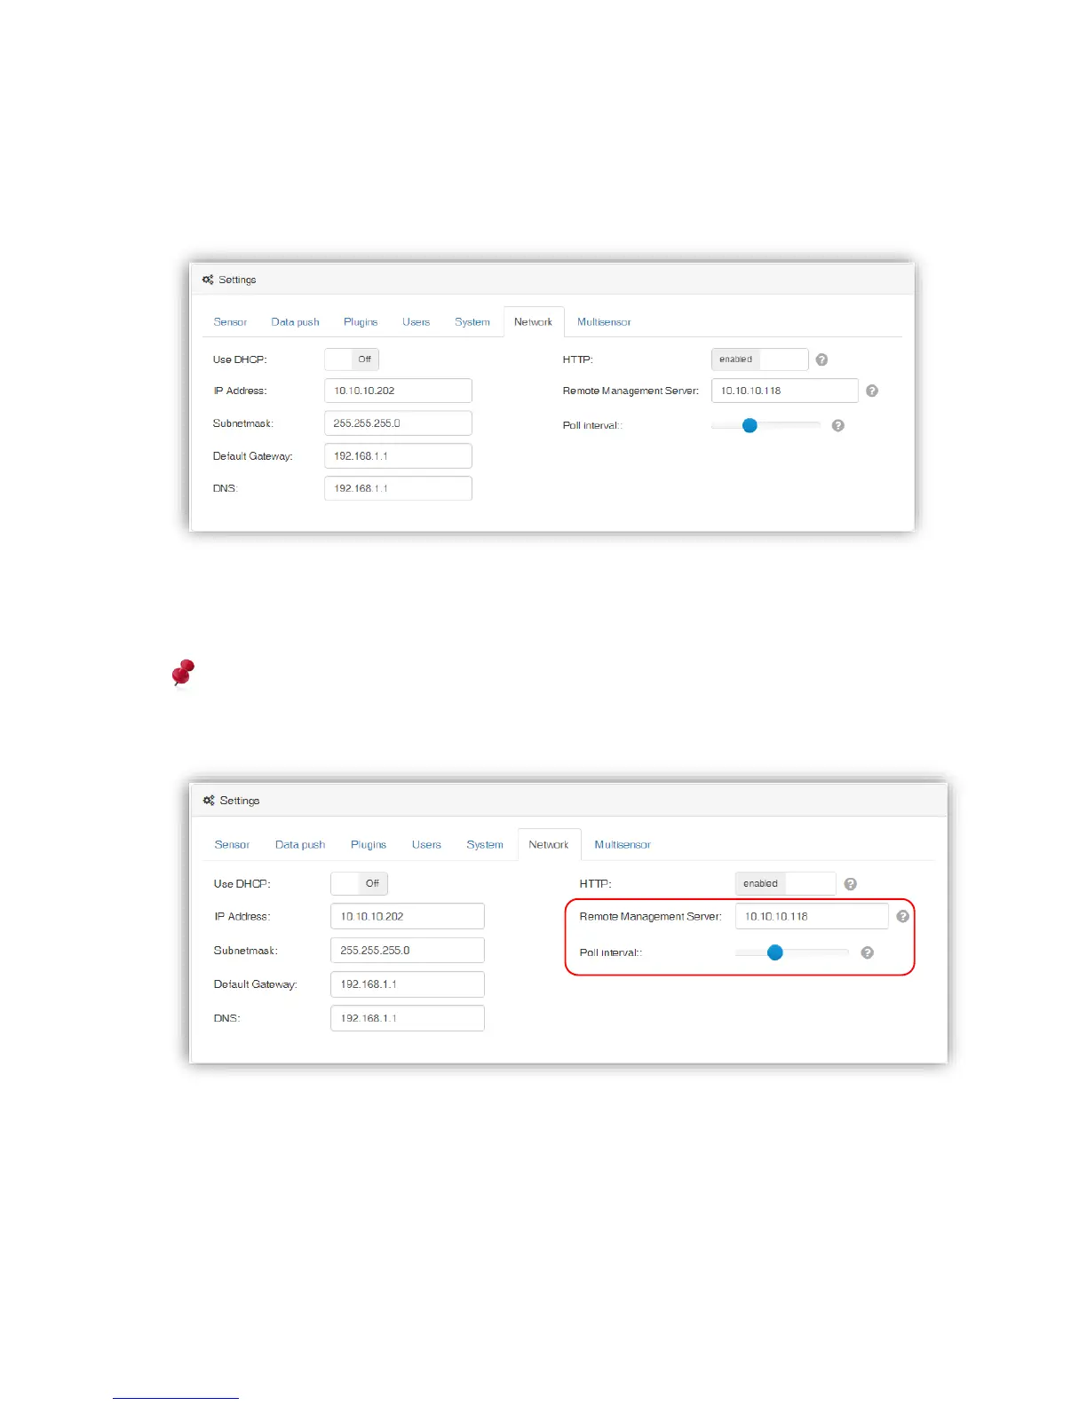The height and width of the screenshot is (1406, 1087).
Task: Click Remote Management Server help icon in lower panel
Action: pyautogui.click(x=902, y=916)
